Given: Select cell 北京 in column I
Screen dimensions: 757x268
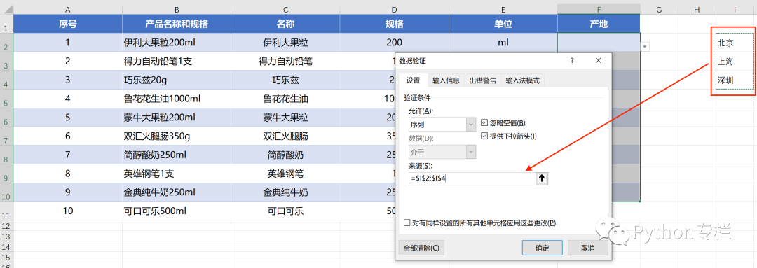Looking at the screenshot, I should [735, 43].
